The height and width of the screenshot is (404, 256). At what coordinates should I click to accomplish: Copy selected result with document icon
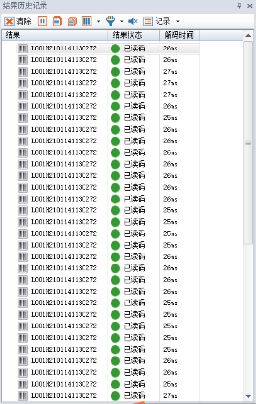point(57,21)
